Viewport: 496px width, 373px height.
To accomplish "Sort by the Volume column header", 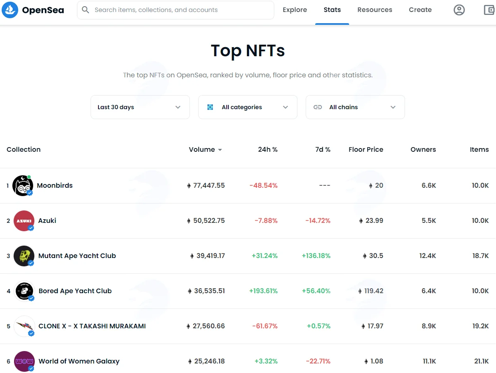I will 202,150.
